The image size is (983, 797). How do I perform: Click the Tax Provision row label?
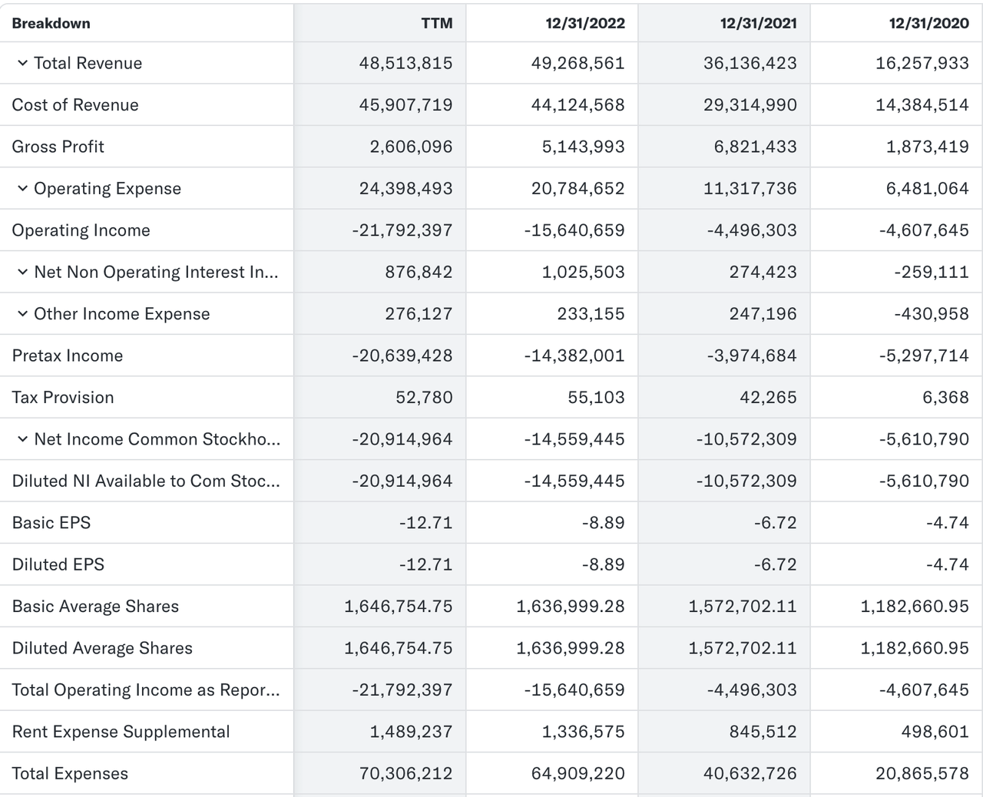coord(63,397)
